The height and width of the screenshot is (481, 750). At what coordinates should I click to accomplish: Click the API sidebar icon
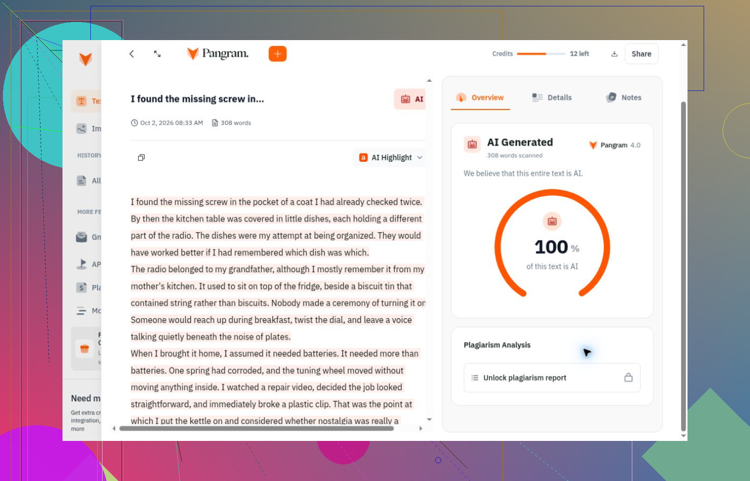[x=82, y=264]
